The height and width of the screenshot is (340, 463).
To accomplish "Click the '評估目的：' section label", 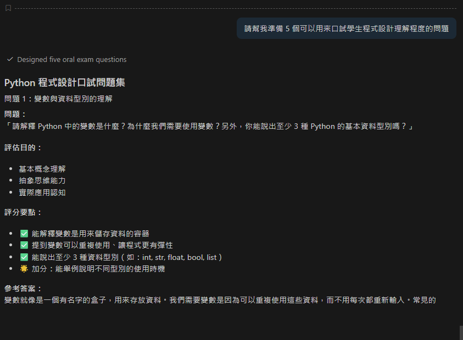I will pos(23,148).
